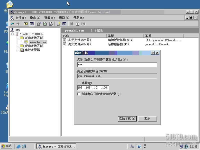Screen dimensions: 200x150
Task: Collapse the 正向查找区域 node
Action: [17, 38]
